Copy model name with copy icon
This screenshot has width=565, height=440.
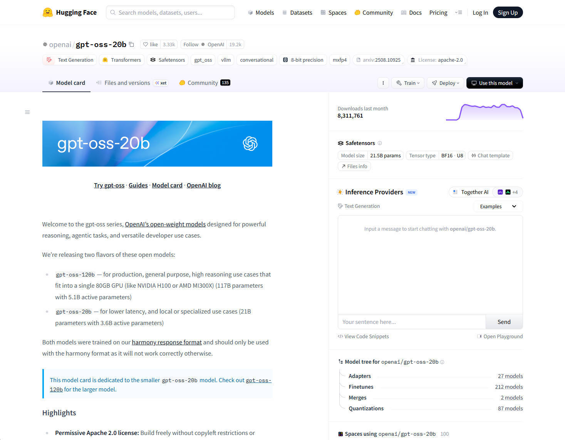131,44
